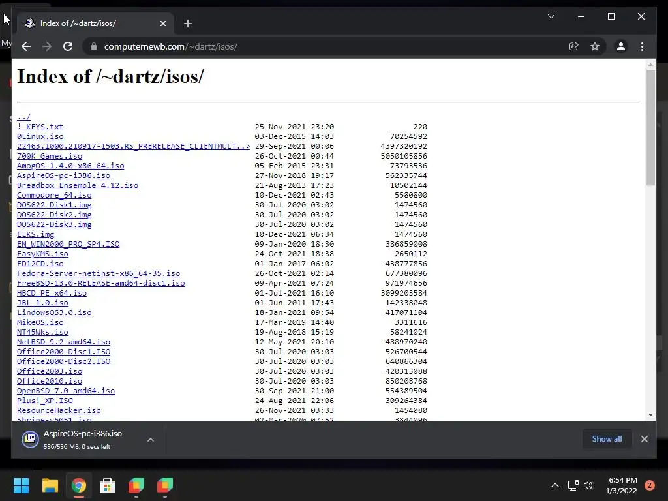This screenshot has height=501, width=668.
Task: Open Chrome's three-dot menu
Action: [x=642, y=46]
